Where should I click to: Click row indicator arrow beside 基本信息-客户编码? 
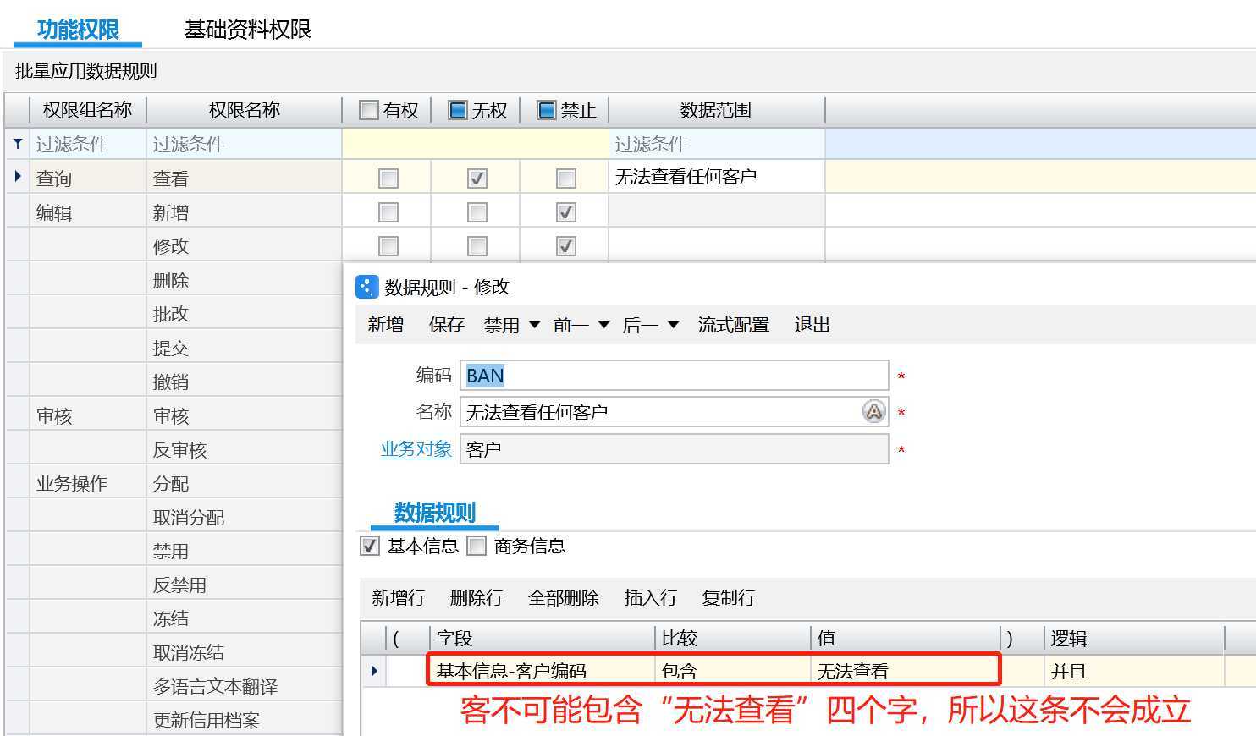(x=374, y=671)
